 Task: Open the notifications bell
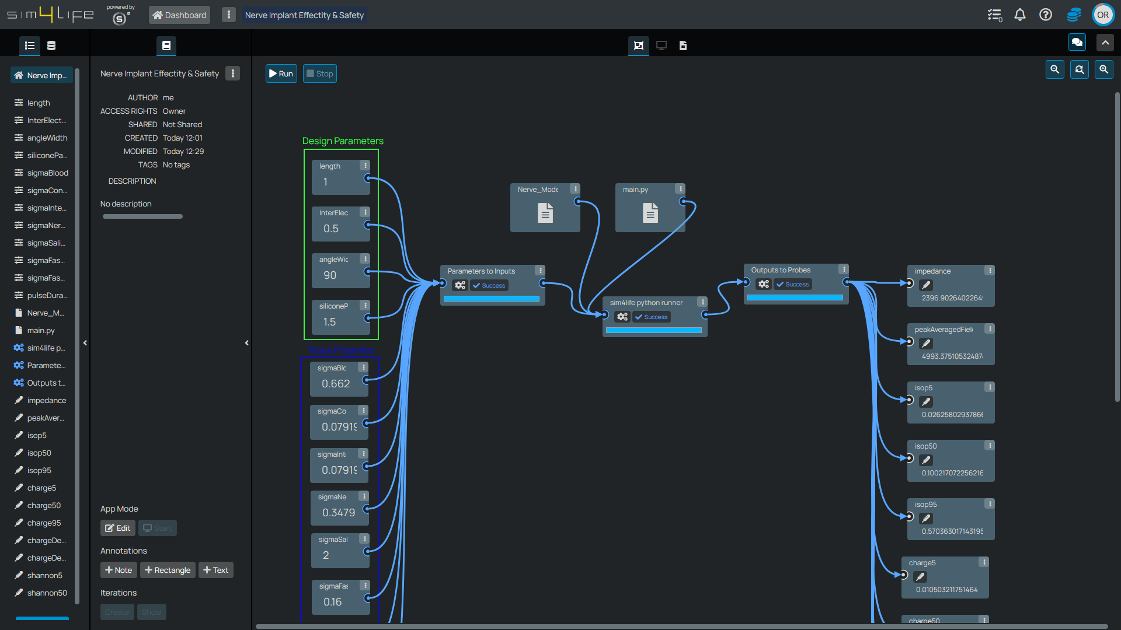pyautogui.click(x=1019, y=15)
